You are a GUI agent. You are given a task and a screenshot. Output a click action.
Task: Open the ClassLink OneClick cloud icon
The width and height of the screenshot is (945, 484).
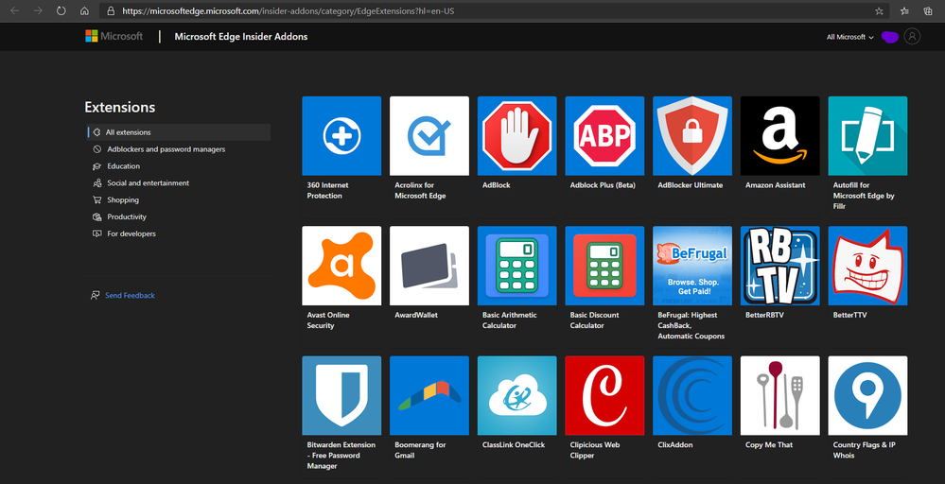(516, 395)
